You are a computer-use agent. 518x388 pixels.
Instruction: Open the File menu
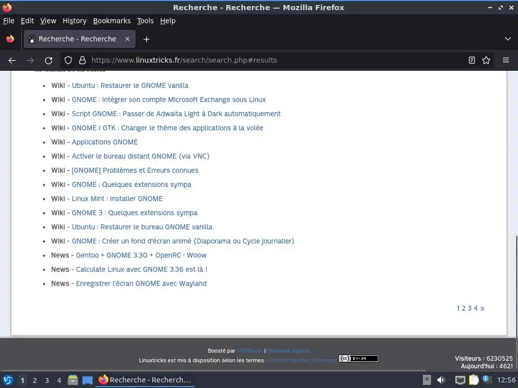[9, 21]
